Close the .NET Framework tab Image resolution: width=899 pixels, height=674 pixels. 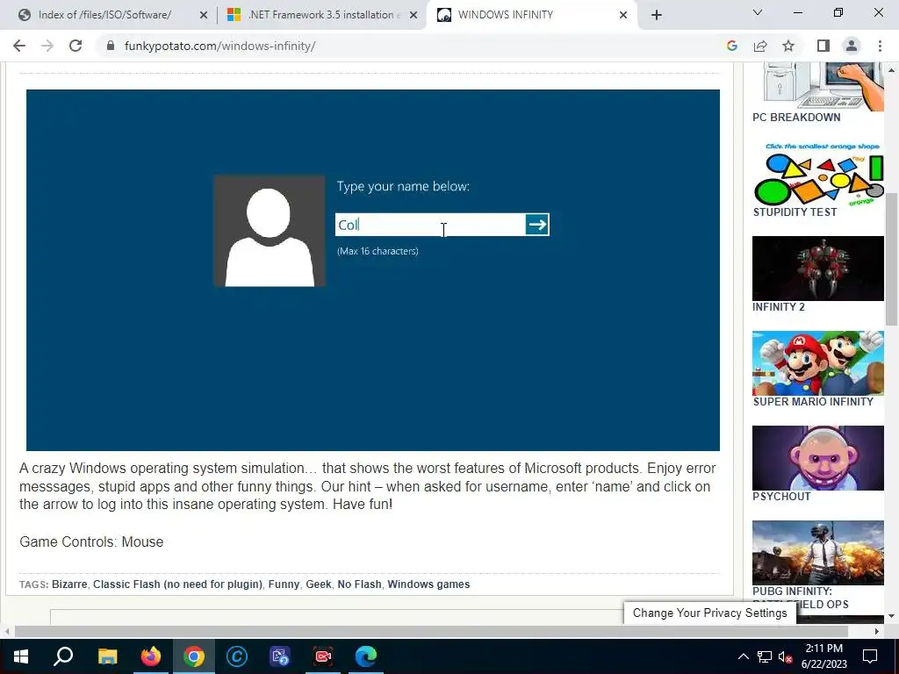(x=414, y=15)
